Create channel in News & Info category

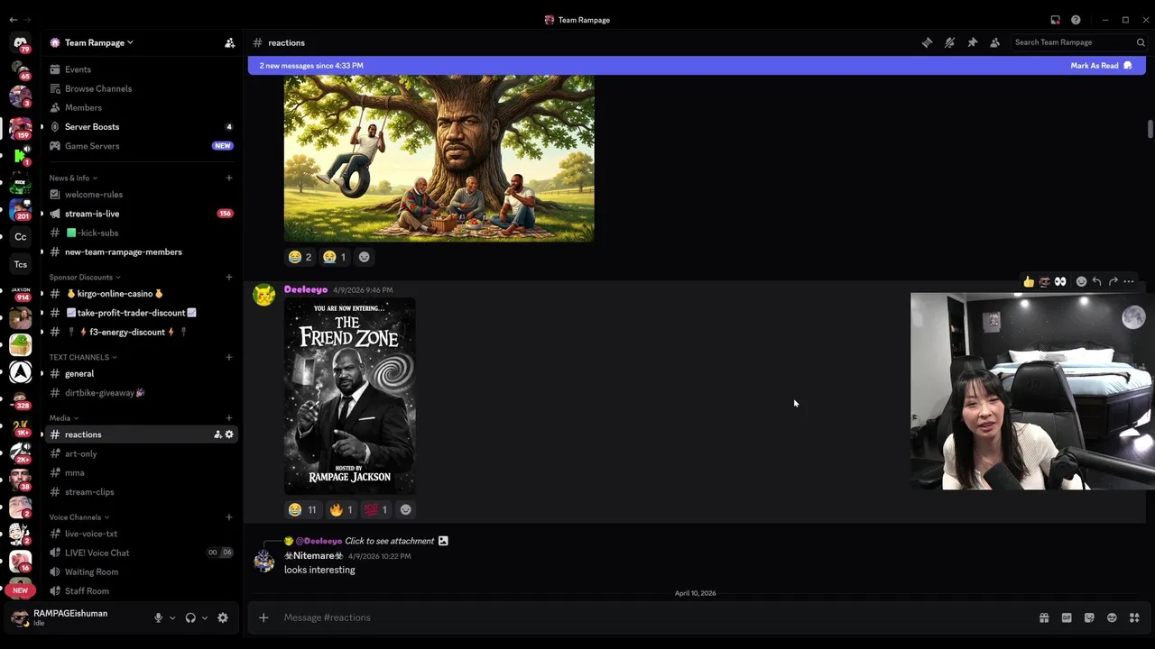[x=229, y=178]
